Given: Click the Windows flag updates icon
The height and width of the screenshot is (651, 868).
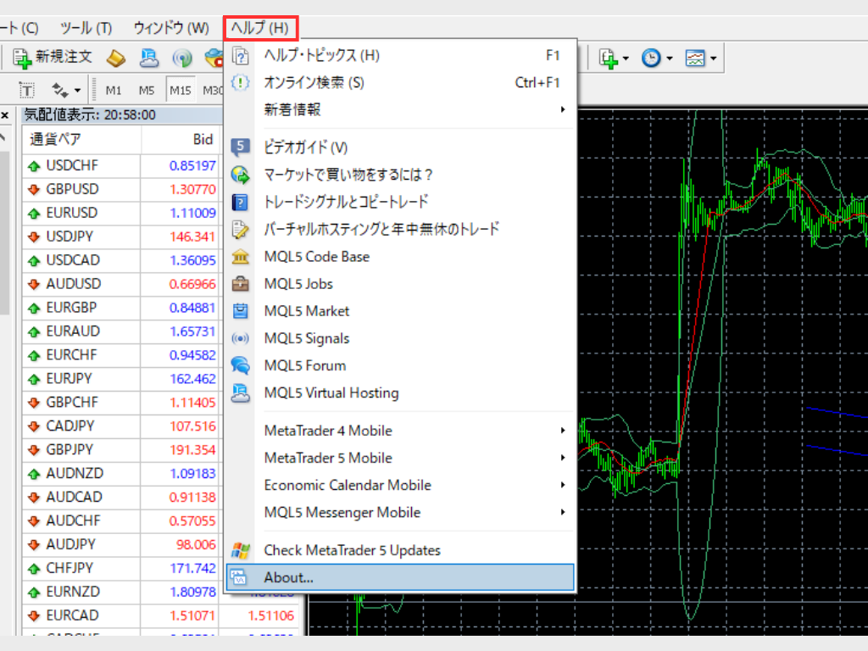Looking at the screenshot, I should (x=240, y=550).
